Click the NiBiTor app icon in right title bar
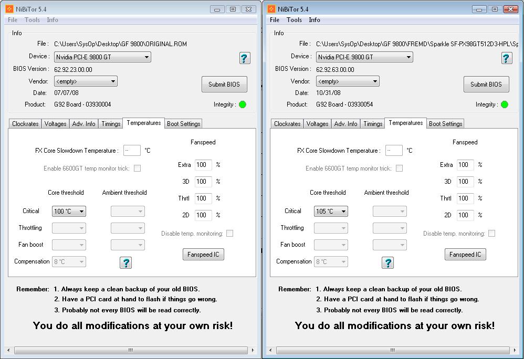 pyautogui.click(x=271, y=9)
